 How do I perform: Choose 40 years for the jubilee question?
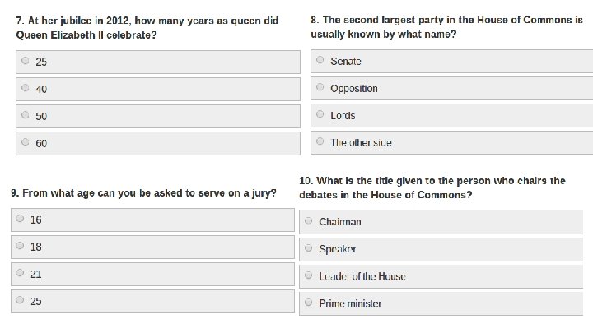click(x=26, y=88)
